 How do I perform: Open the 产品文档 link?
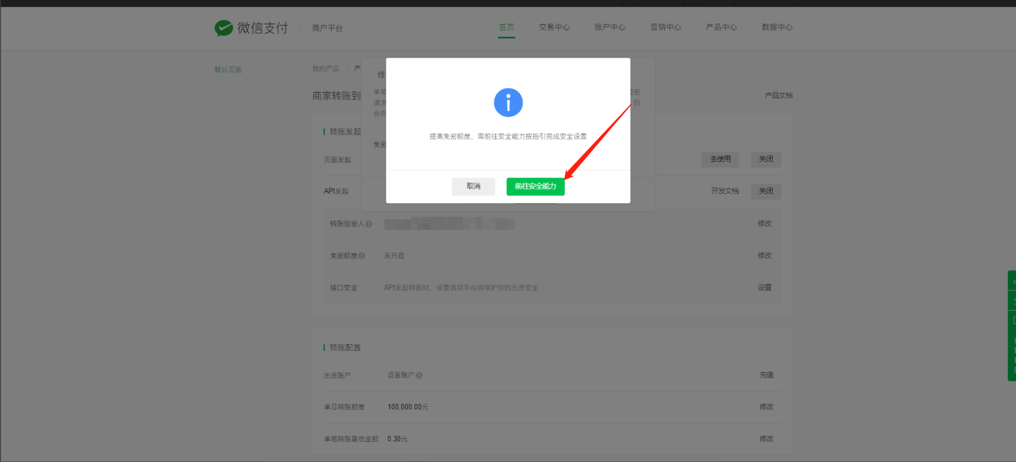(778, 96)
